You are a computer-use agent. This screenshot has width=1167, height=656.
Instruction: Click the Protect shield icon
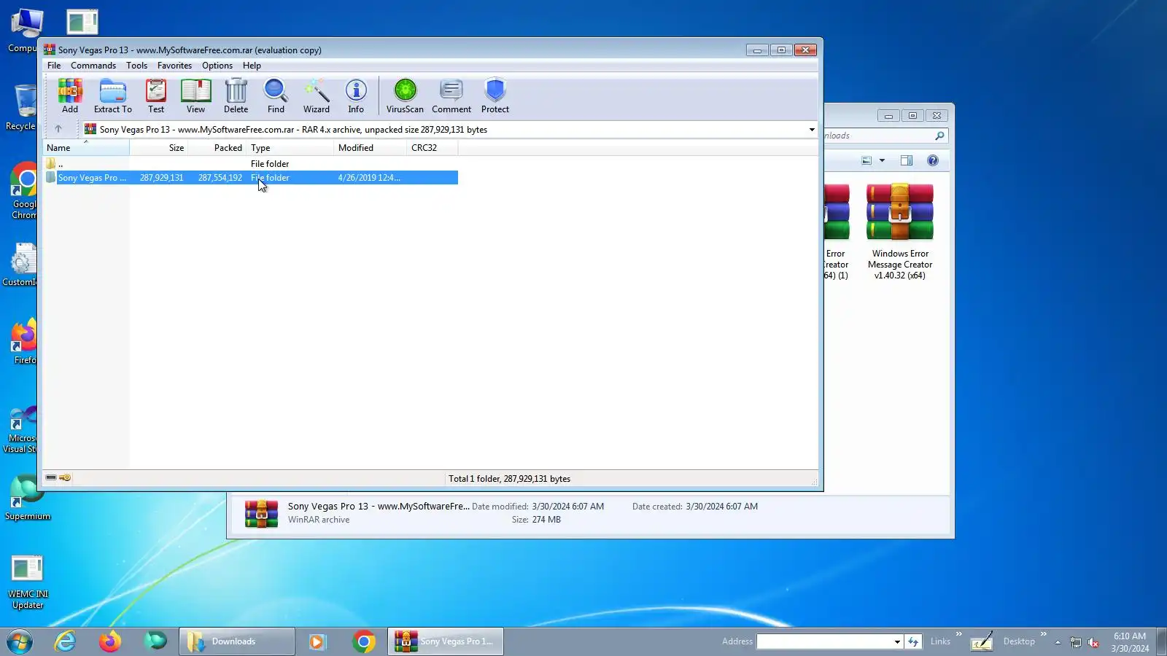(495, 96)
